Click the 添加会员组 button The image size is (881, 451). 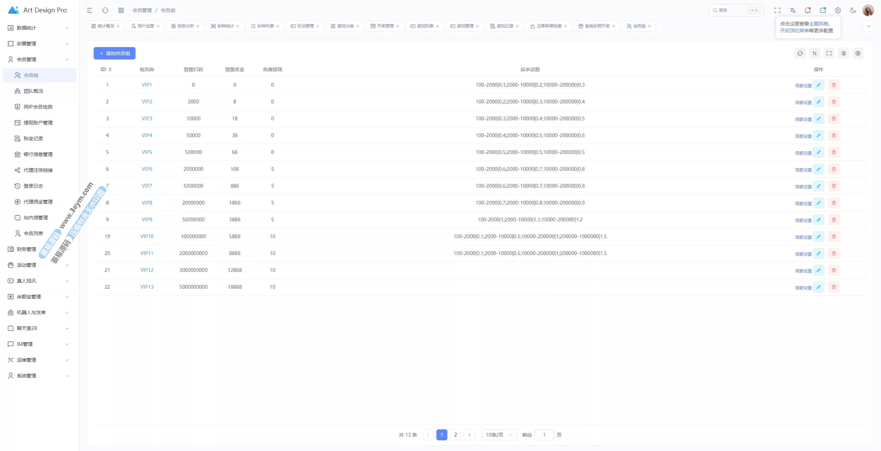114,53
